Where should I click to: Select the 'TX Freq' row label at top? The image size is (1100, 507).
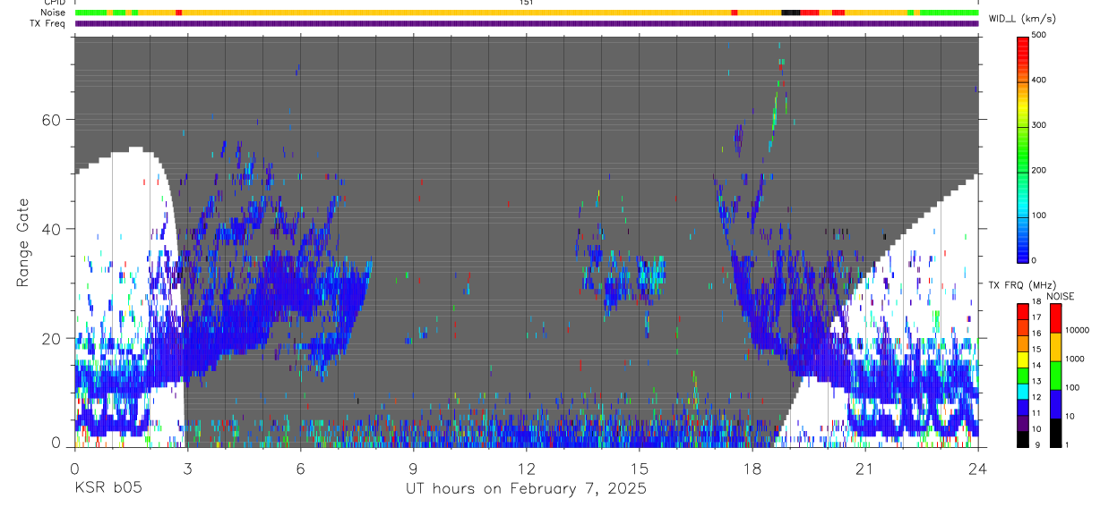48,22
